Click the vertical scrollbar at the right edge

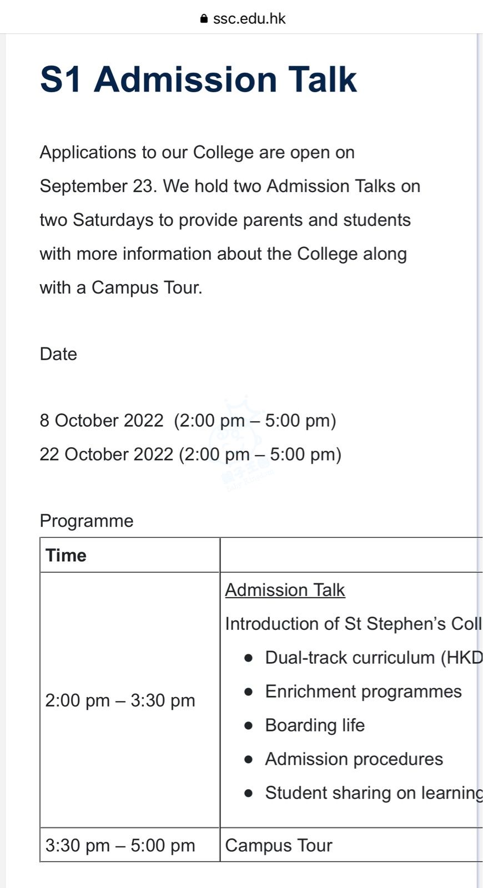[477, 444]
